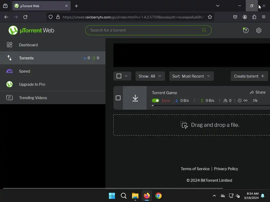Close the µTorrent Web tab
Screen dimensions: 270x202
point(66,6)
